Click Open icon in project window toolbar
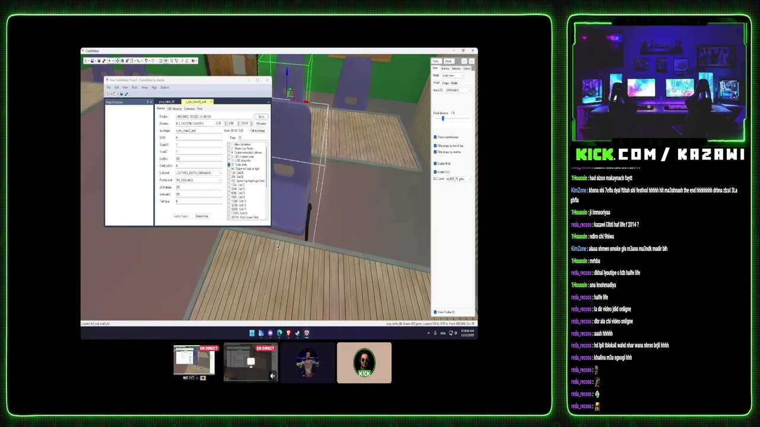This screenshot has width=760, height=427. pos(115,94)
